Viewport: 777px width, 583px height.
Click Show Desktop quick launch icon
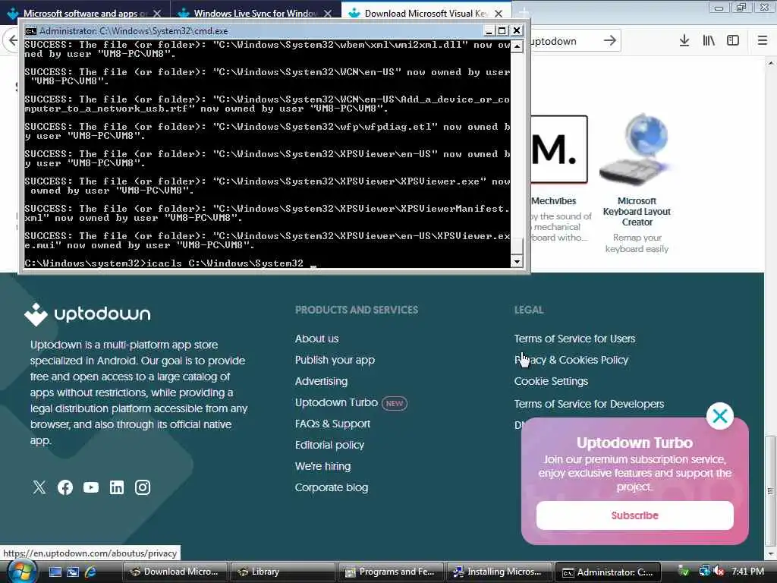55,572
